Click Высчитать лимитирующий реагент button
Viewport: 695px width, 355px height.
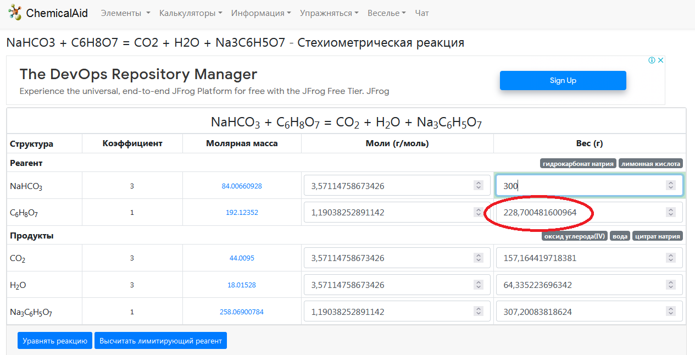160,341
